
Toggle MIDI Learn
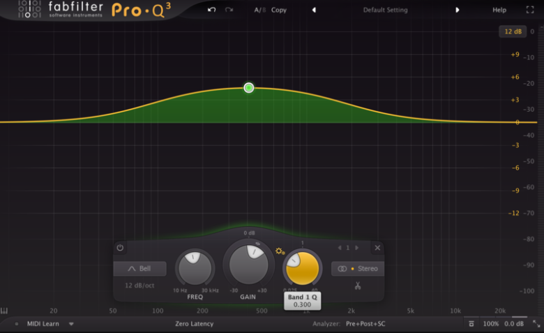43,324
